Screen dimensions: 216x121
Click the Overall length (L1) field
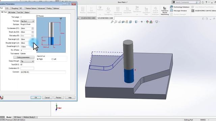(x=26, y=47)
